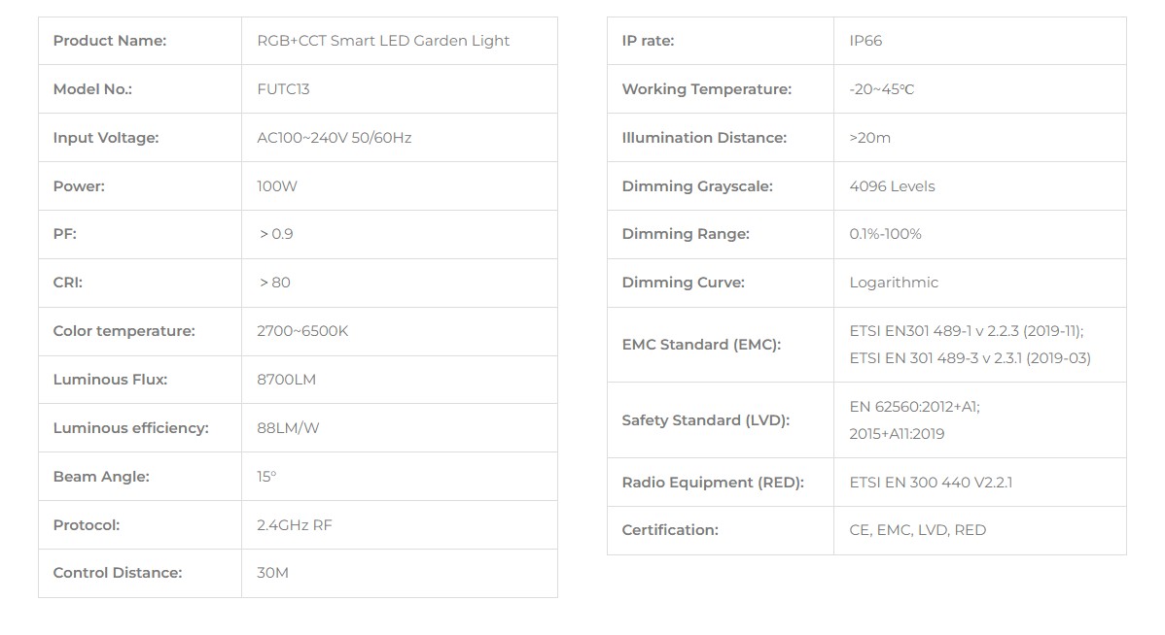The width and height of the screenshot is (1165, 635).
Task: Select the Working Temperature label
Action: (707, 89)
